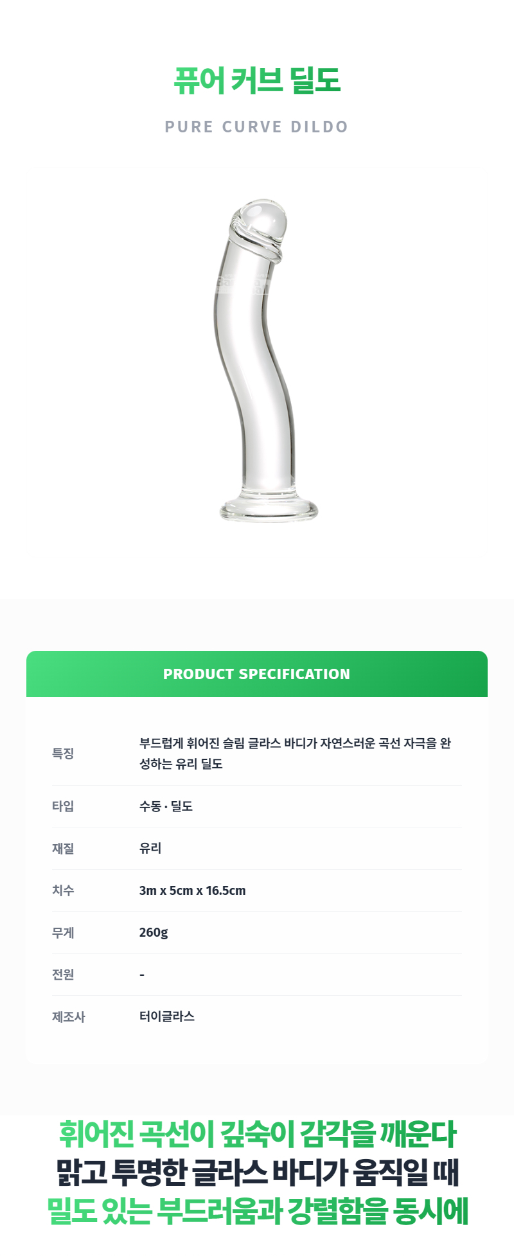This screenshot has height=1256, width=514.
Task: Click the 무게 row label
Action: tap(63, 932)
